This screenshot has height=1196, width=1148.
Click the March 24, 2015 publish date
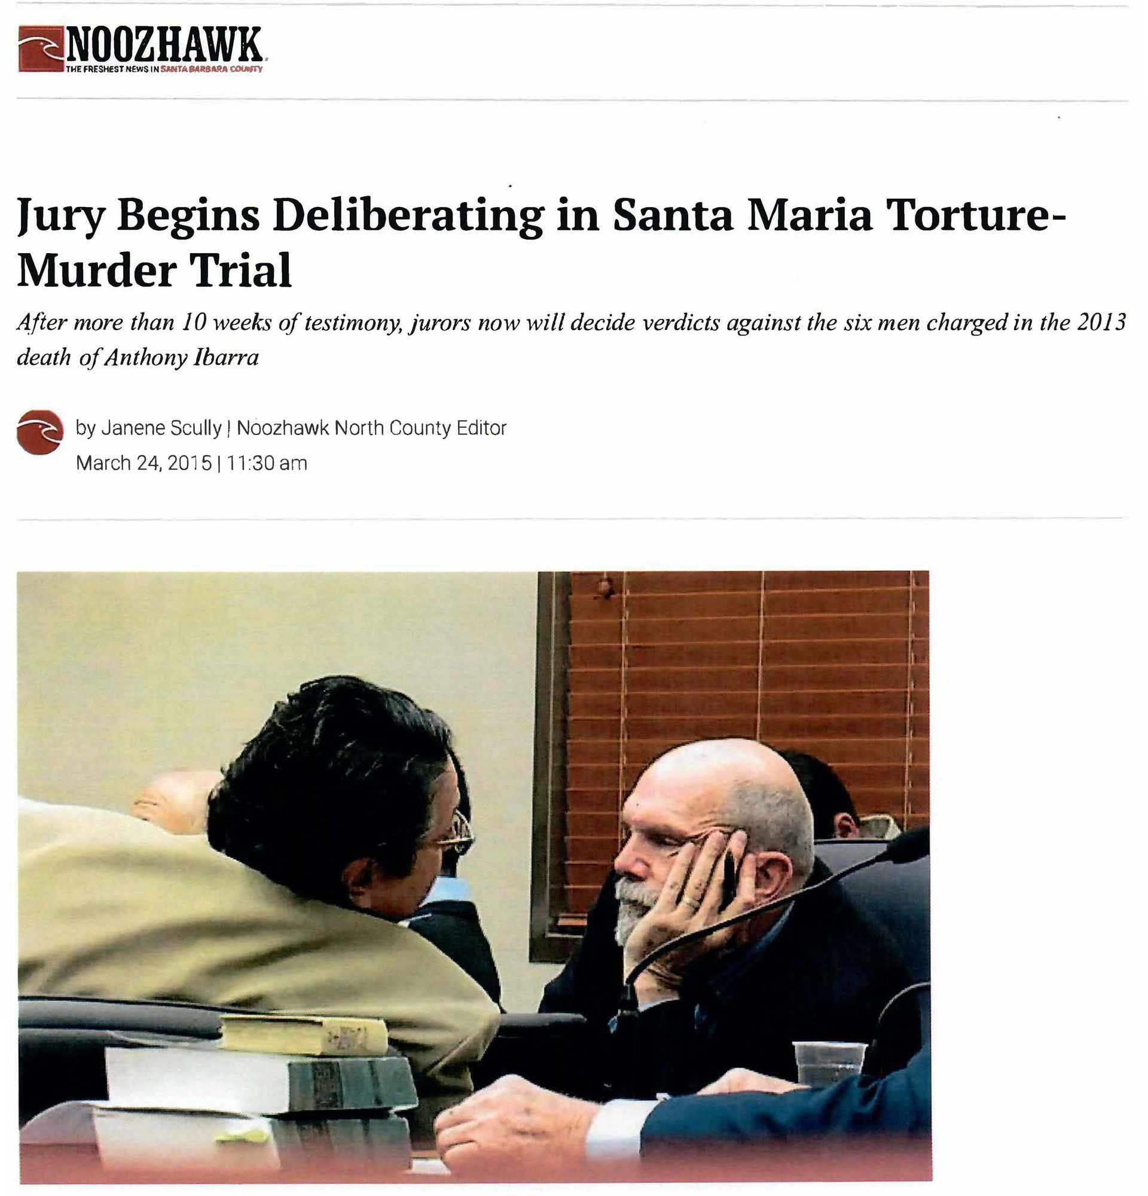point(143,463)
